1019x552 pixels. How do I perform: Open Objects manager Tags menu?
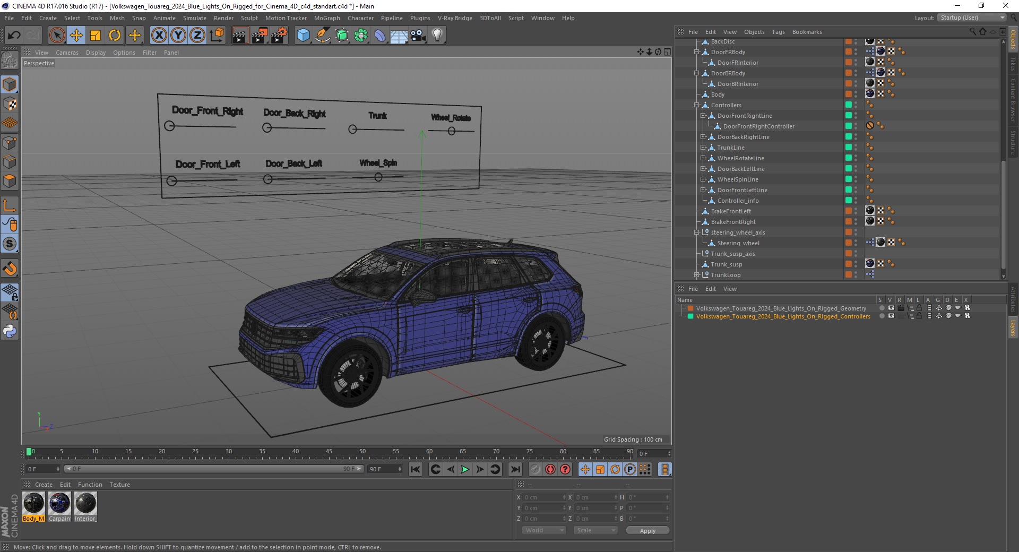tap(778, 32)
